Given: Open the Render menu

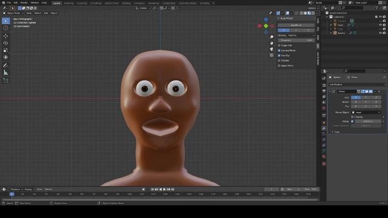Looking at the screenshot, I should (x=24, y=2).
